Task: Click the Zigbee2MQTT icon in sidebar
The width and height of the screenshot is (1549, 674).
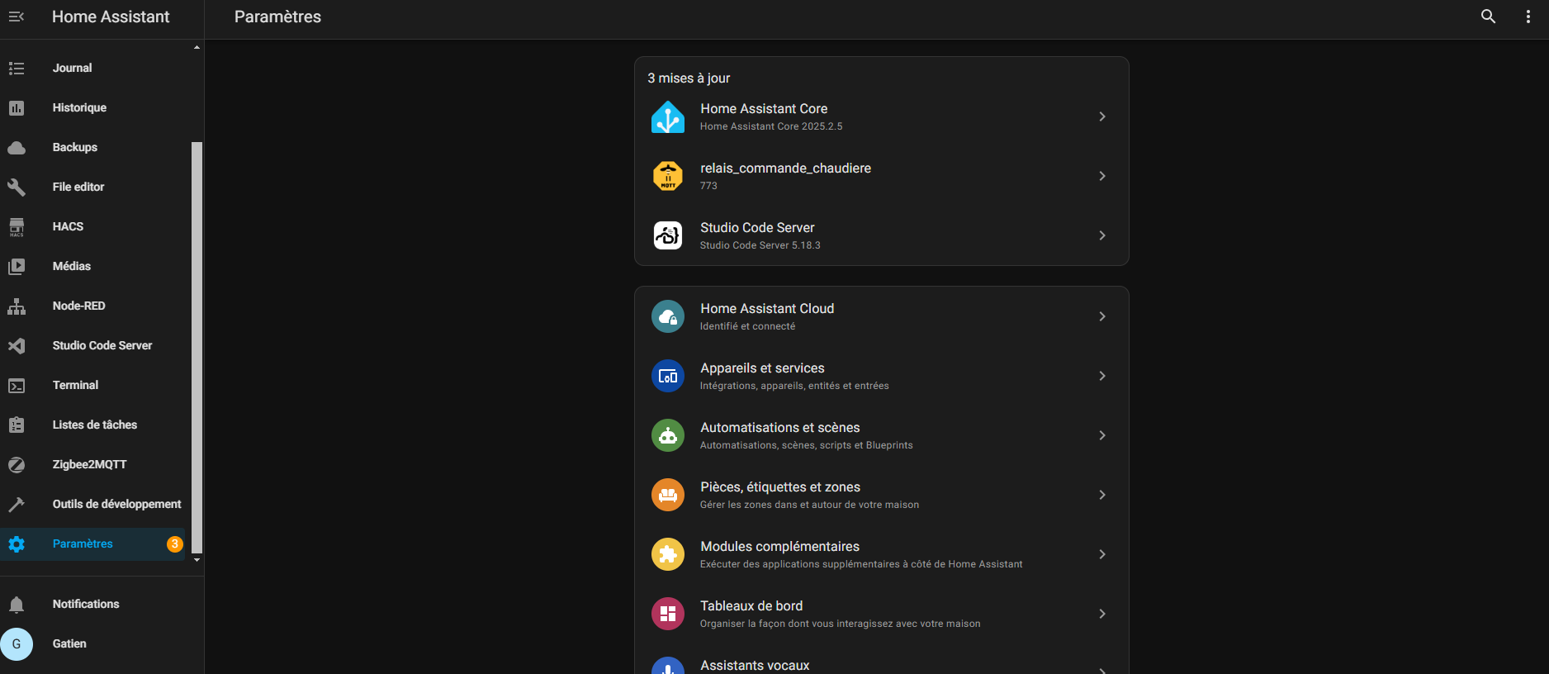Action: coord(17,465)
